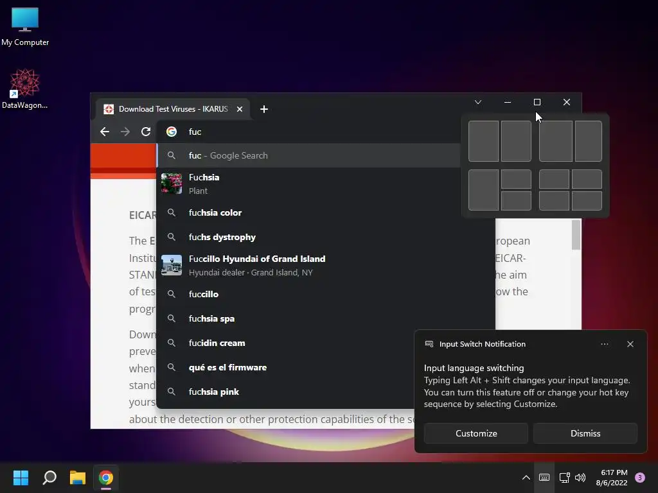
Task: Click Customize in Input Switch Notification
Action: [476, 433]
